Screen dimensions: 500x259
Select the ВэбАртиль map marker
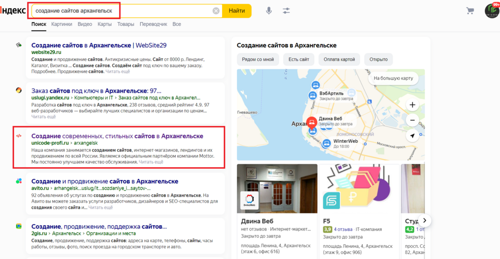click(312, 95)
